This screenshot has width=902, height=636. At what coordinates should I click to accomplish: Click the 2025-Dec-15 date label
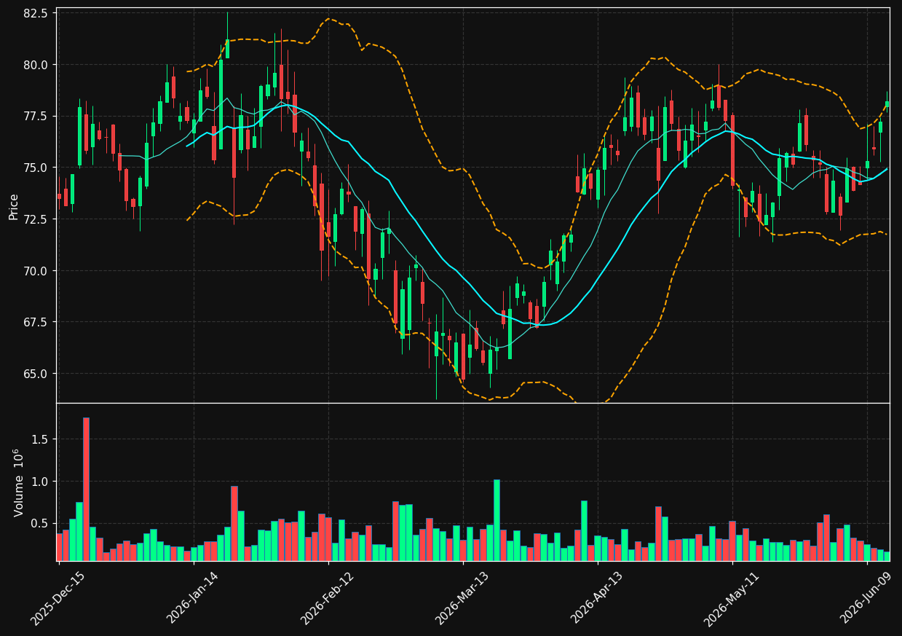[x=58, y=597]
